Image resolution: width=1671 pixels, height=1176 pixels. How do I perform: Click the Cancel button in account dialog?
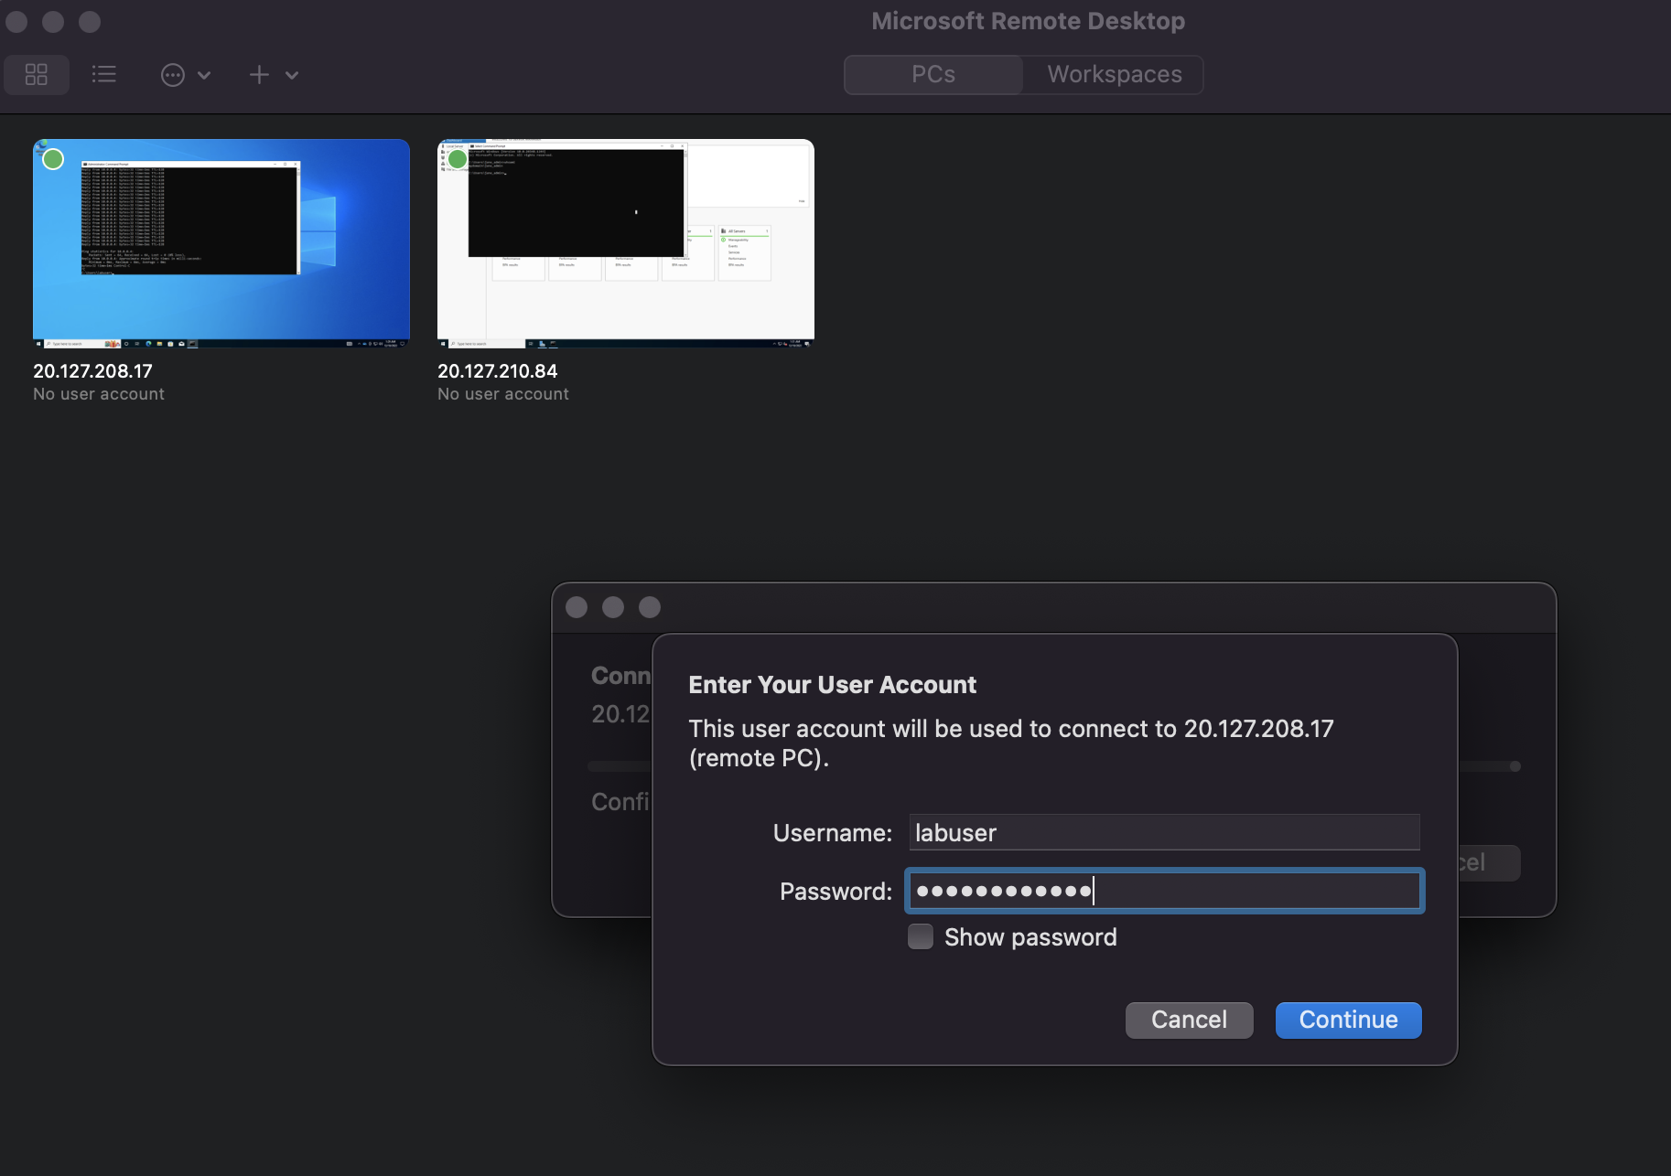pos(1189,1021)
